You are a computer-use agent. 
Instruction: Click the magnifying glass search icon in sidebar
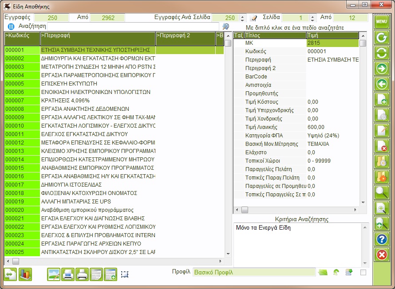click(x=381, y=192)
